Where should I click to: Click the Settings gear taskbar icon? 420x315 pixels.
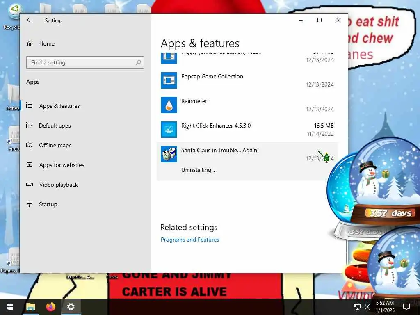[71, 307]
